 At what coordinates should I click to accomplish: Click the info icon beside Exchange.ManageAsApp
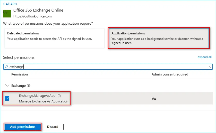[x=59, y=96]
